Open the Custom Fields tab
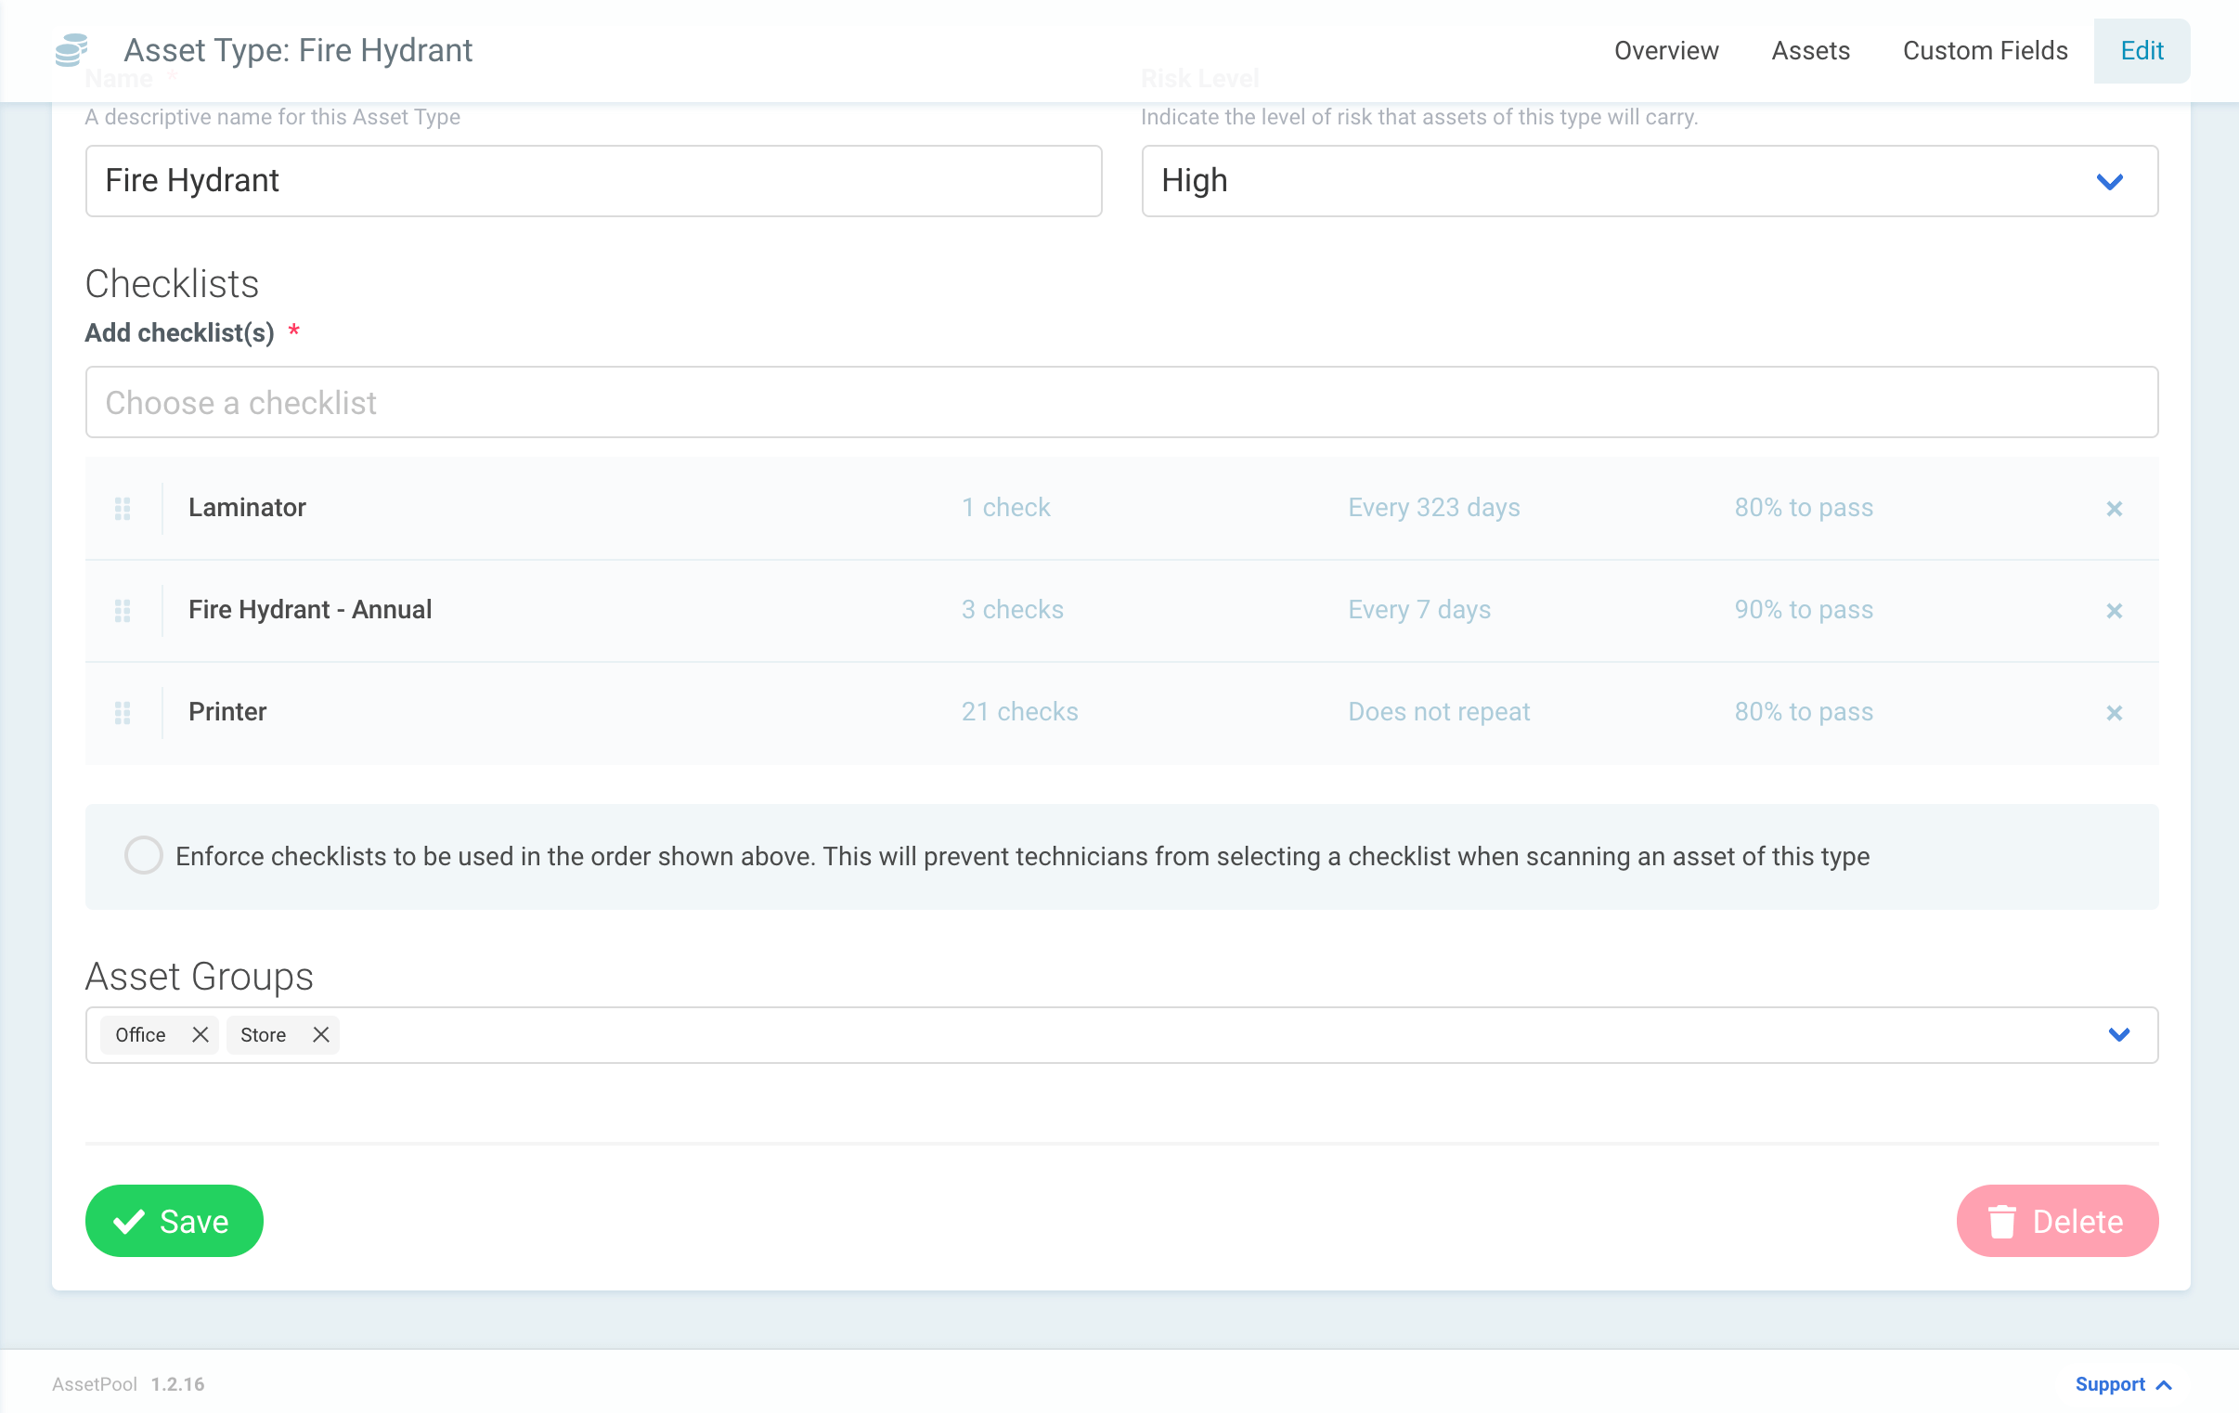 tap(1985, 50)
